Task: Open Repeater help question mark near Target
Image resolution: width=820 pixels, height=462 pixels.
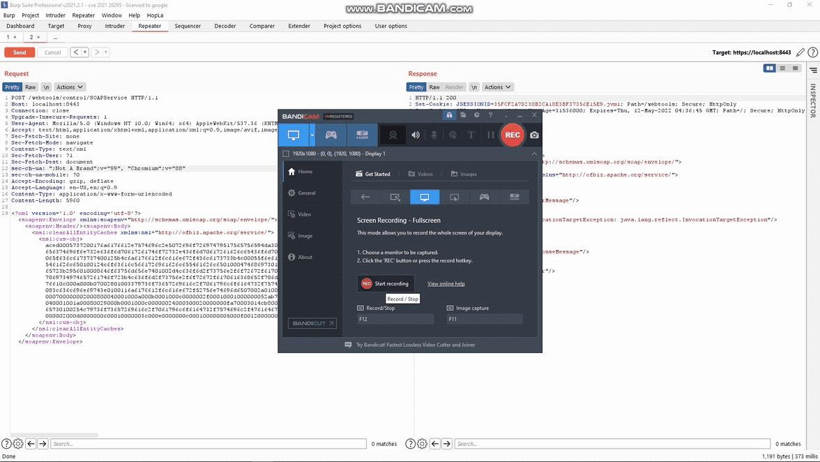Action: 813,52
